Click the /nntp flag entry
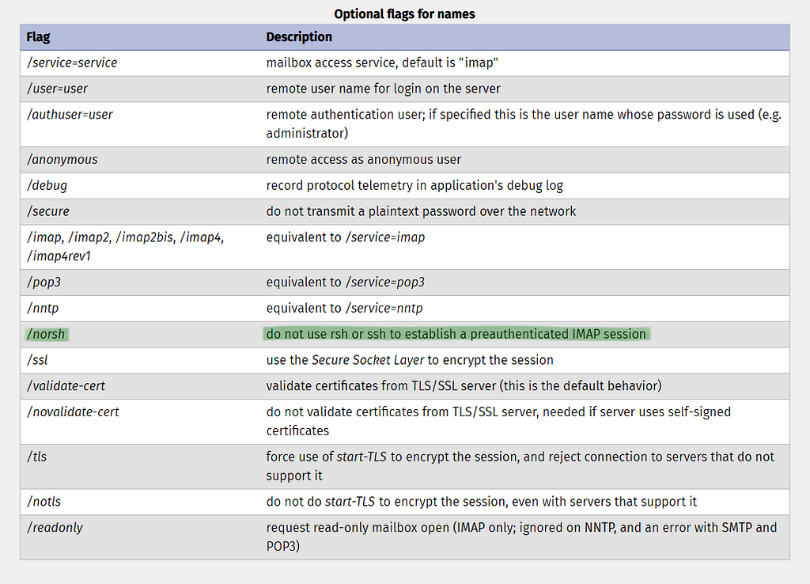The image size is (810, 584). pyautogui.click(x=43, y=308)
